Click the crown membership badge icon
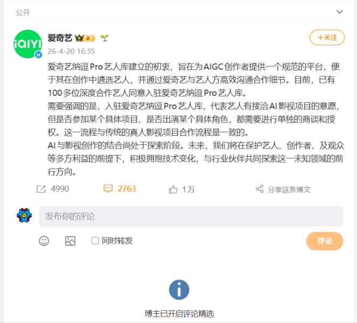Screen dimensions: 357x323 pyautogui.click(x=85, y=38)
